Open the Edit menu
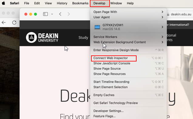 [x=37, y=3]
